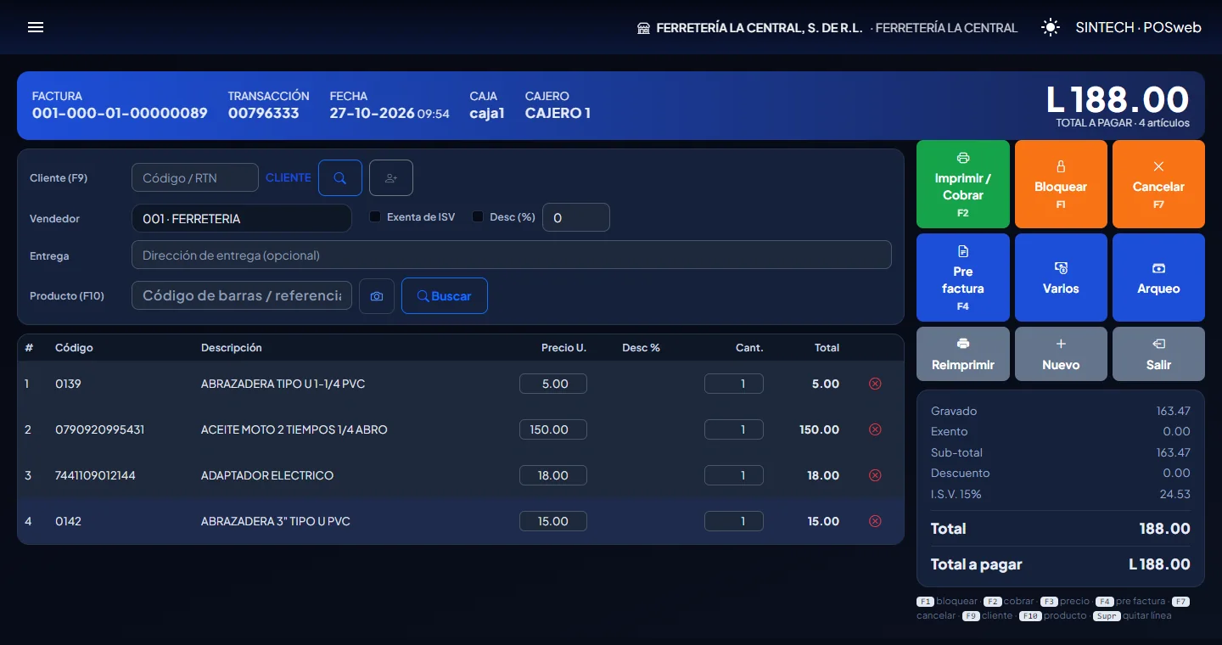Click invoice number 001-000-01-00000089
The height and width of the screenshot is (645, 1222).
[120, 113]
